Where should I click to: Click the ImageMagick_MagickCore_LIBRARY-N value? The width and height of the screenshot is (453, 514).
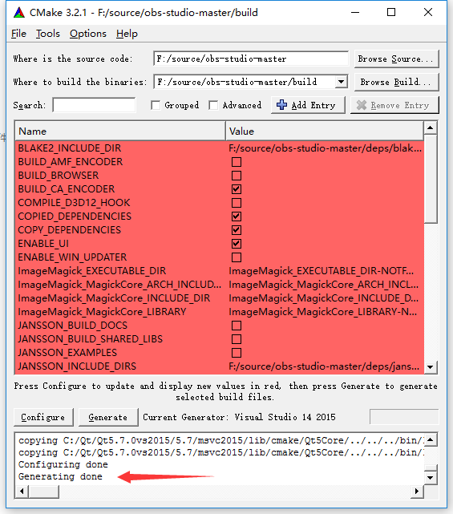click(x=323, y=312)
